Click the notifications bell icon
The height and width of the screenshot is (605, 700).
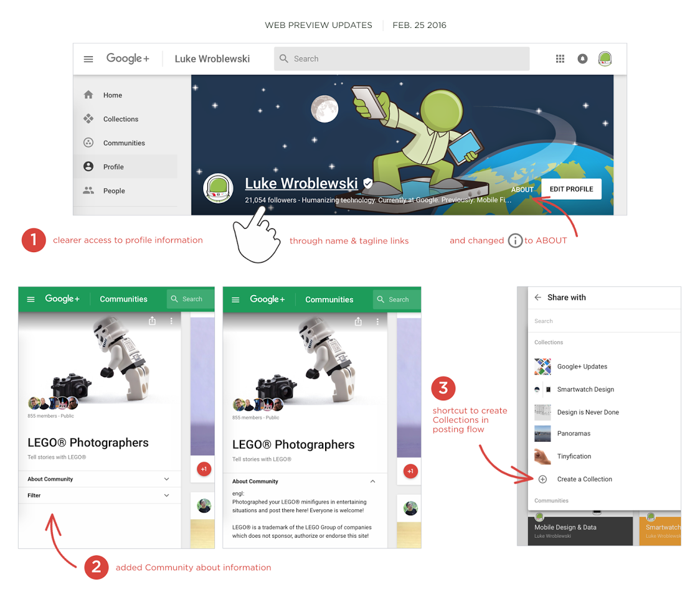coord(582,59)
